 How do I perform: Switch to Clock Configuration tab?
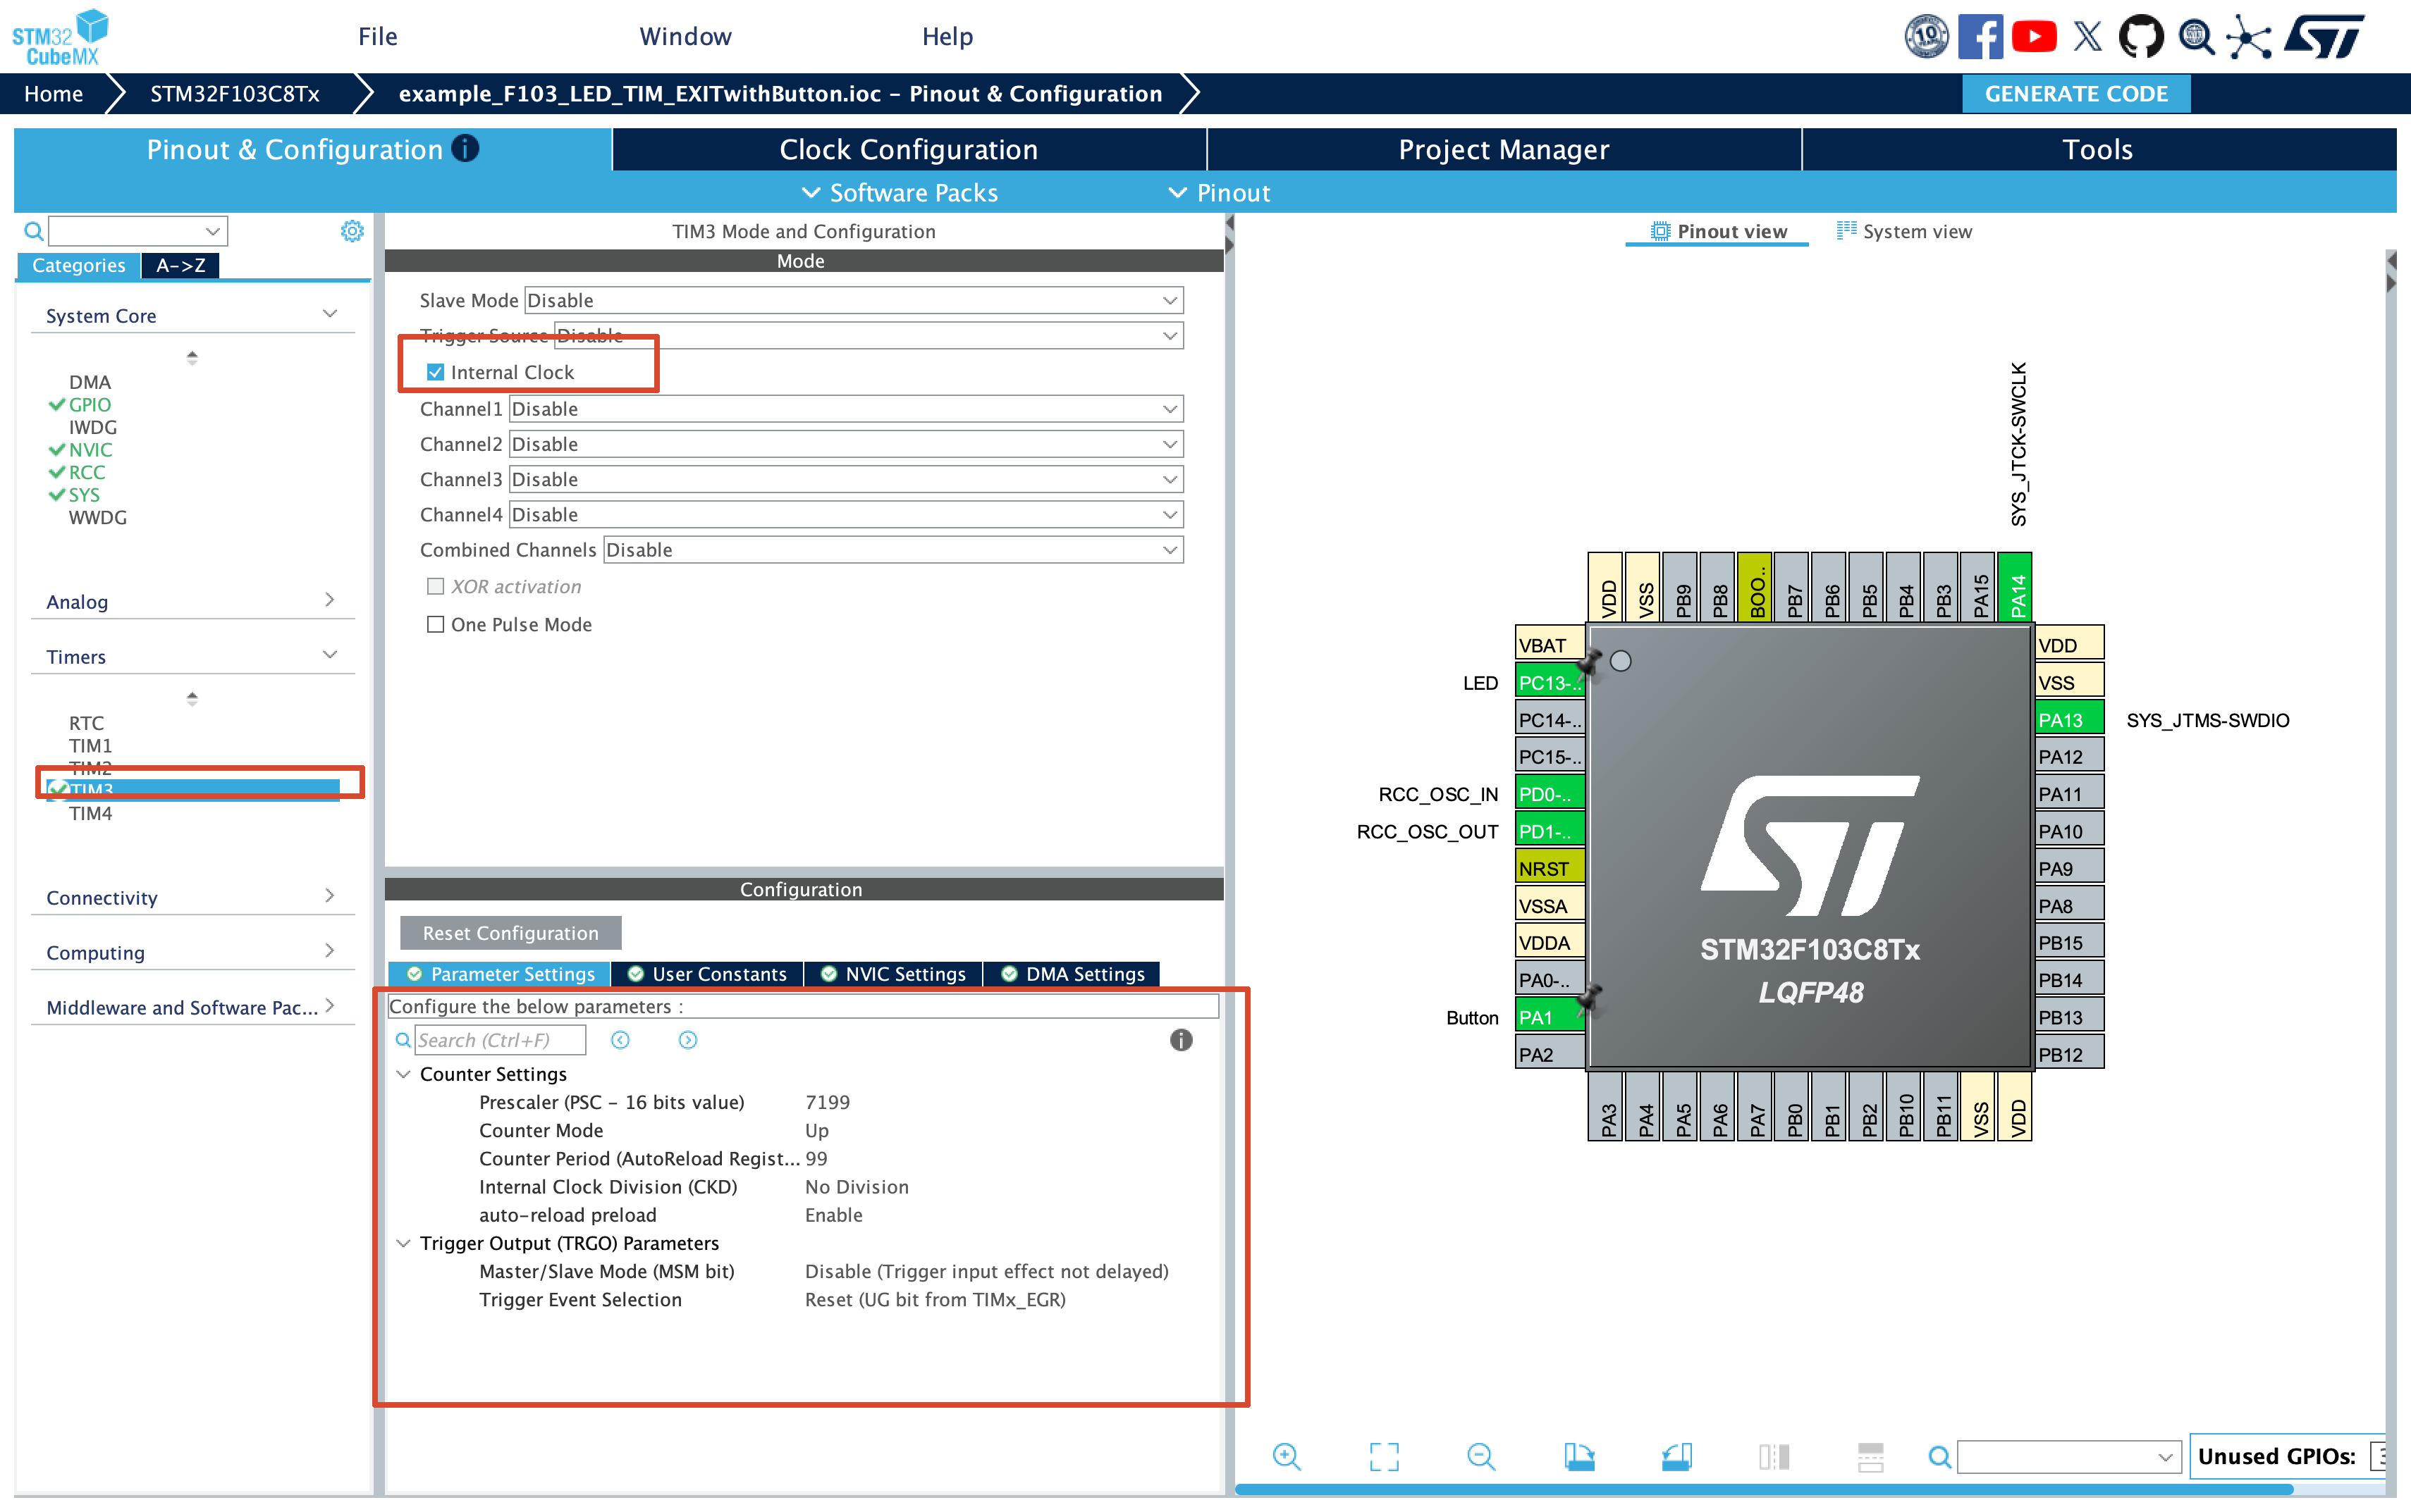tap(909, 149)
